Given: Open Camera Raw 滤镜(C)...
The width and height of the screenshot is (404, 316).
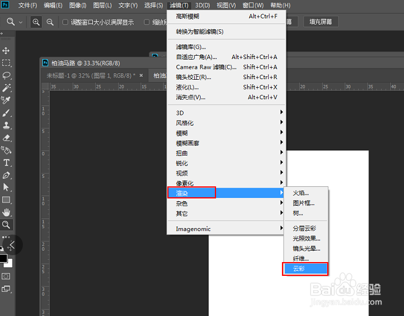Looking at the screenshot, I should 226,67.
